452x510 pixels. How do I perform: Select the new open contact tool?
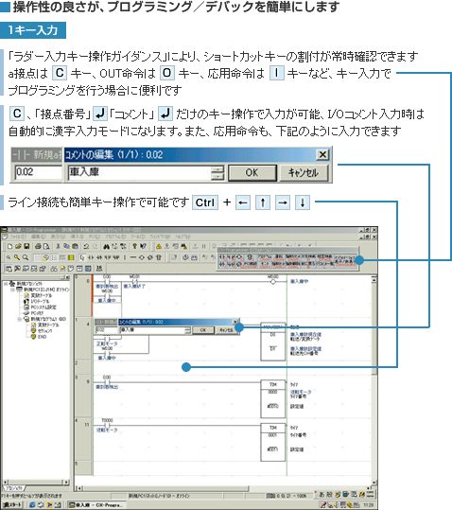point(91,257)
